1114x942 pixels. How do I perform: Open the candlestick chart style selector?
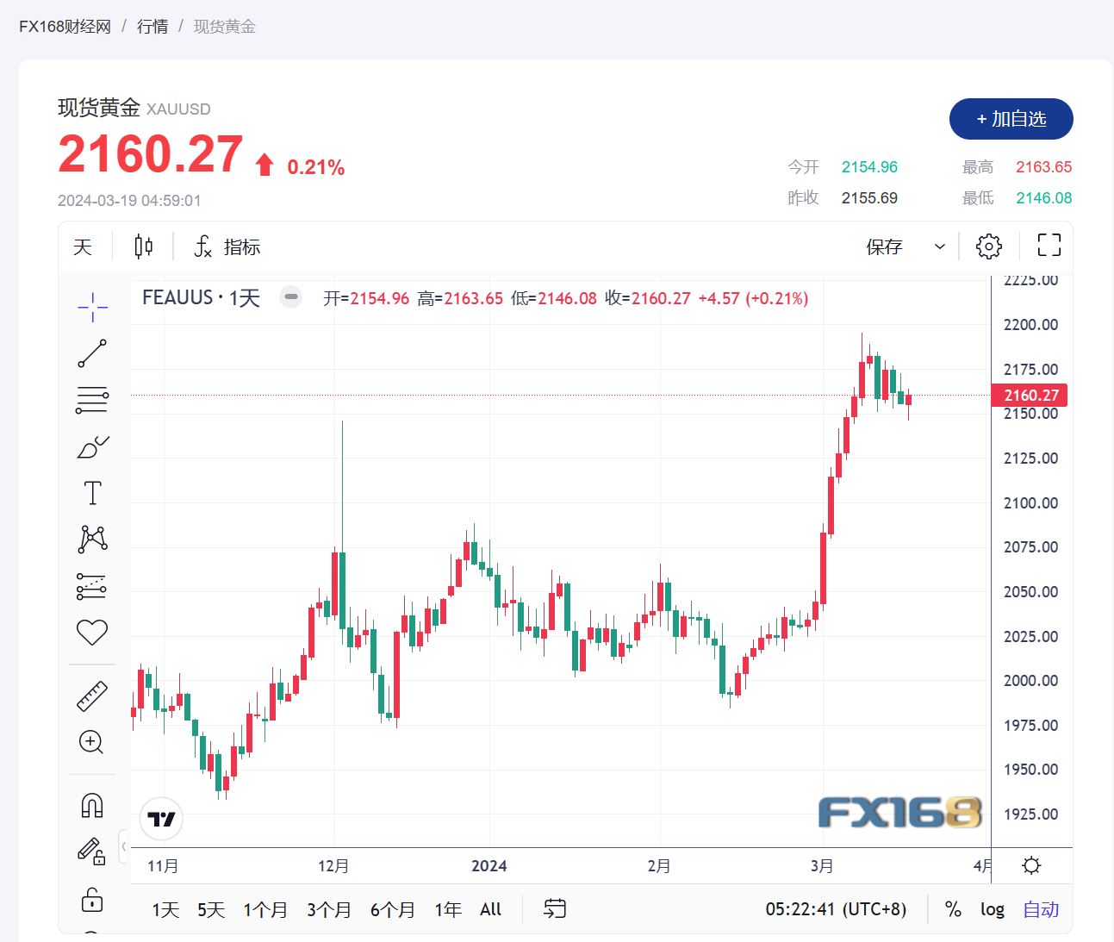click(144, 247)
